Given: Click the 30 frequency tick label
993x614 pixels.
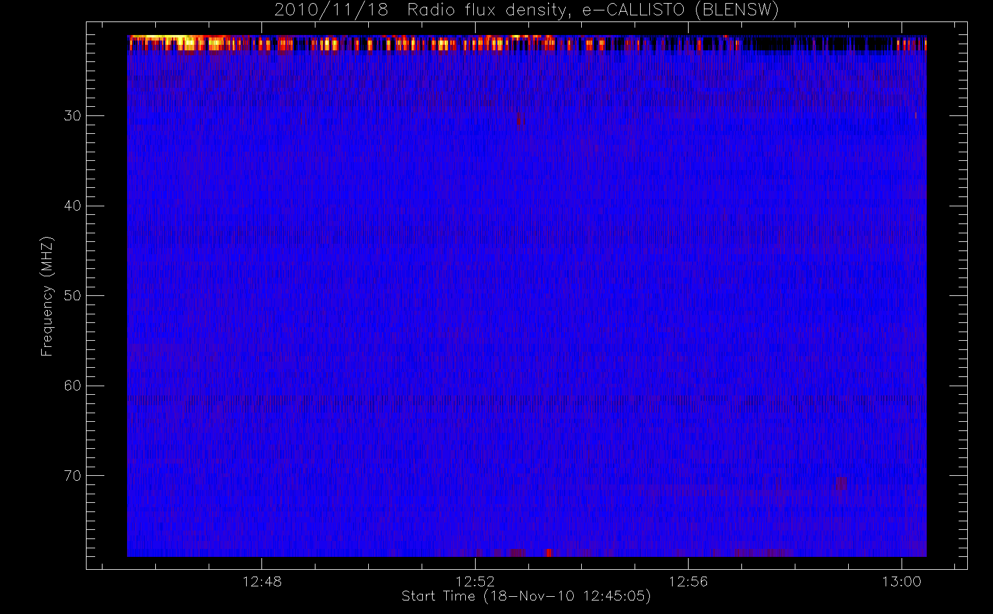Looking at the screenshot, I should [x=72, y=115].
